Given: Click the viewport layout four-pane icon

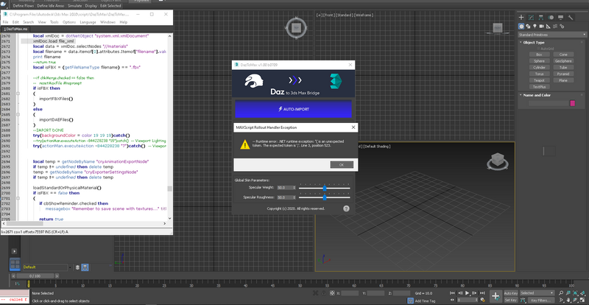Looking at the screenshot, I should coord(15,264).
